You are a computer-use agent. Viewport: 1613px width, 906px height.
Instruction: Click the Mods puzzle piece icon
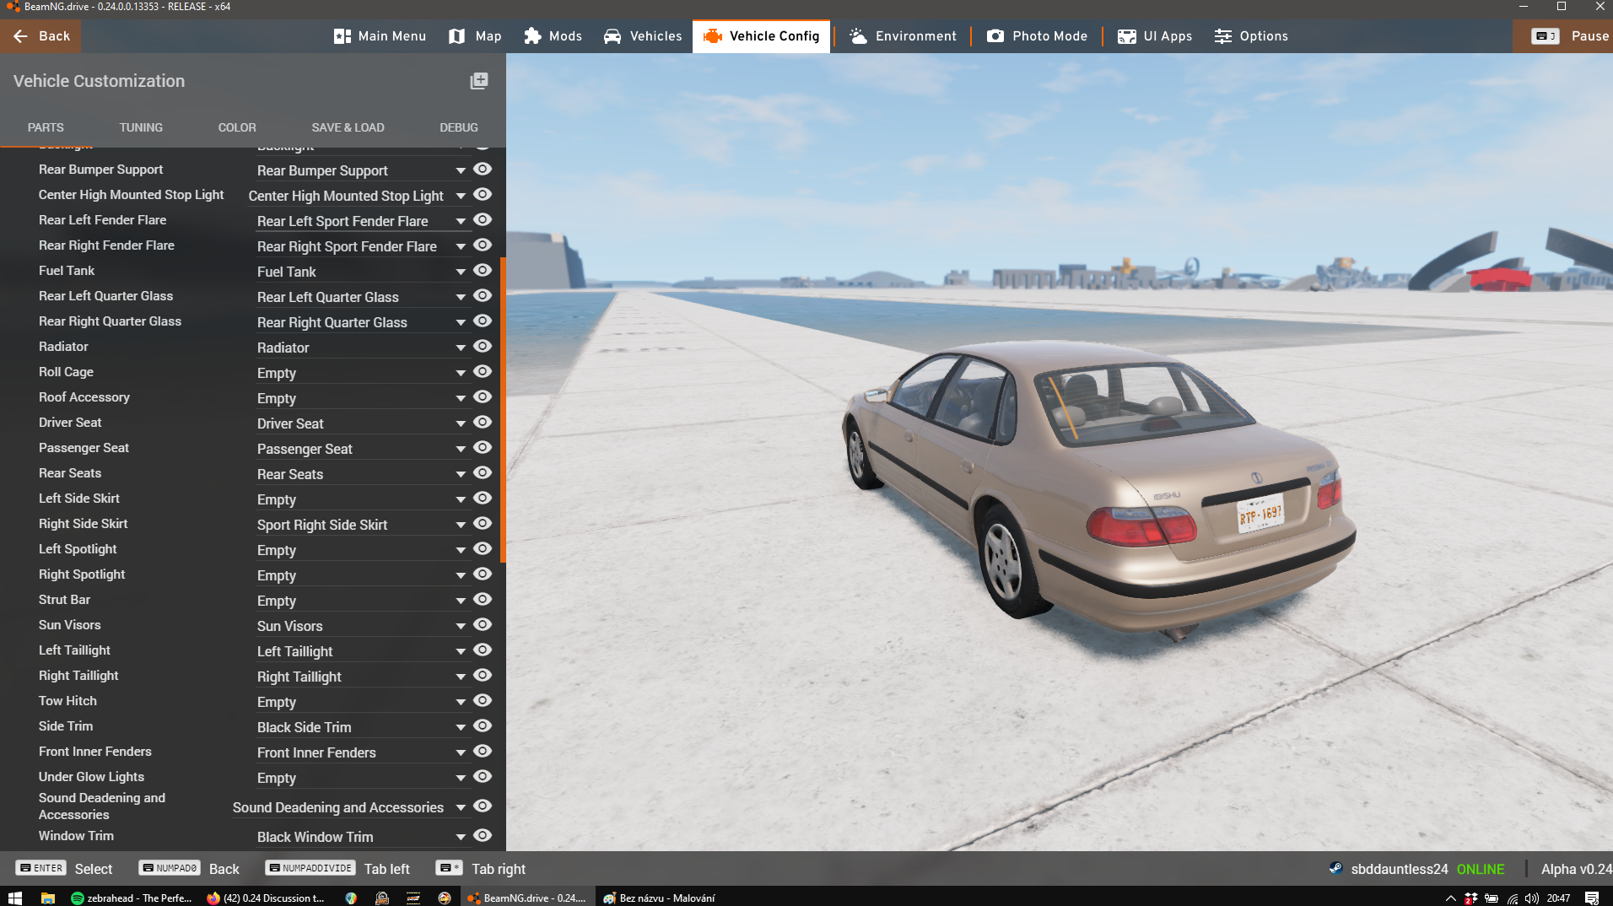(x=532, y=36)
